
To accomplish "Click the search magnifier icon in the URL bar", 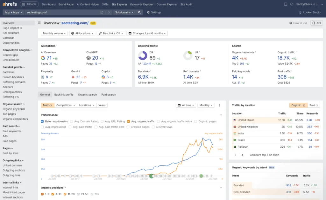I will coord(139,12).
